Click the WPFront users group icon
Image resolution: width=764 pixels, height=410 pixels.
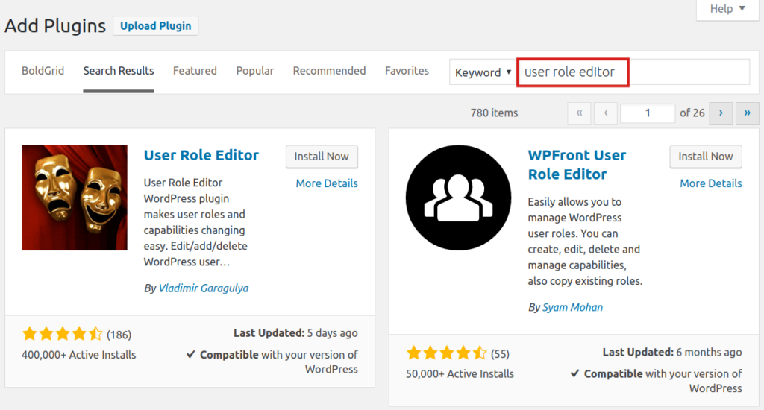tap(458, 198)
